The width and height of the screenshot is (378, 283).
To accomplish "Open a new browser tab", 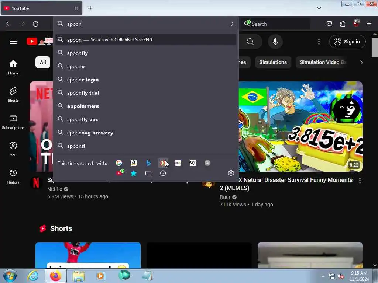I will click(x=90, y=8).
